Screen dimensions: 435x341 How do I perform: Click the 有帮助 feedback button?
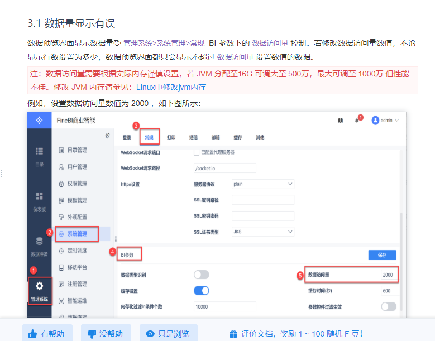[47, 334]
